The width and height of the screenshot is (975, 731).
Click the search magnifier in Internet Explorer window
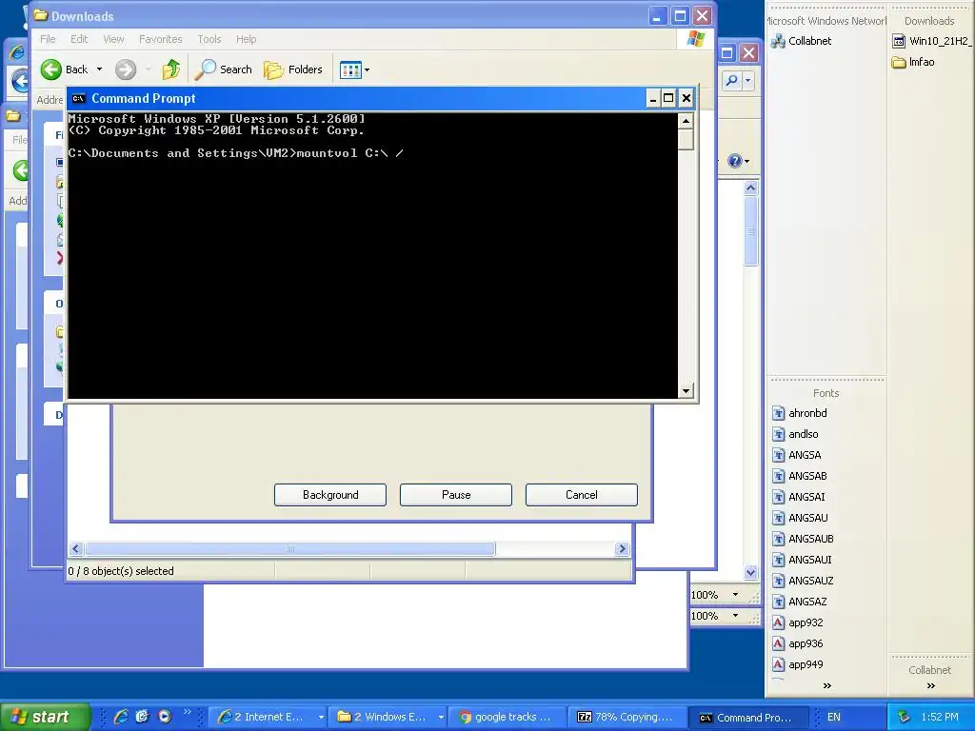(x=732, y=80)
